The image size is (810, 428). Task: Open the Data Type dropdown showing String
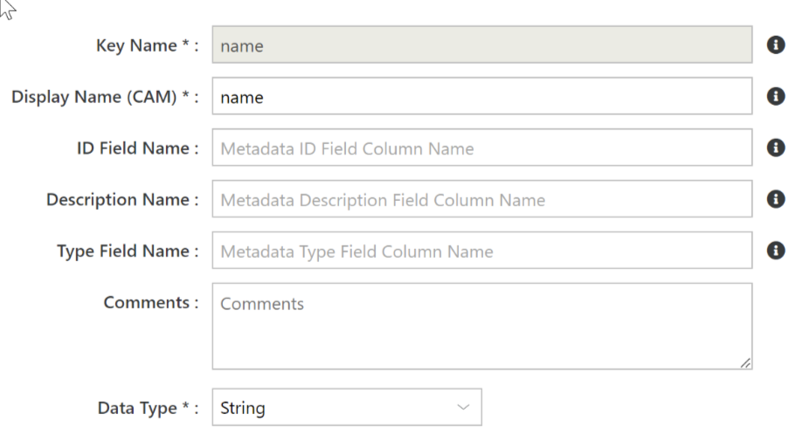(x=347, y=407)
